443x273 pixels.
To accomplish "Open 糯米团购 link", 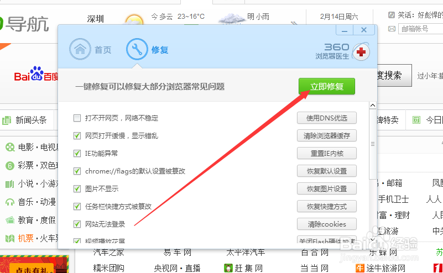I will (x=109, y=268).
